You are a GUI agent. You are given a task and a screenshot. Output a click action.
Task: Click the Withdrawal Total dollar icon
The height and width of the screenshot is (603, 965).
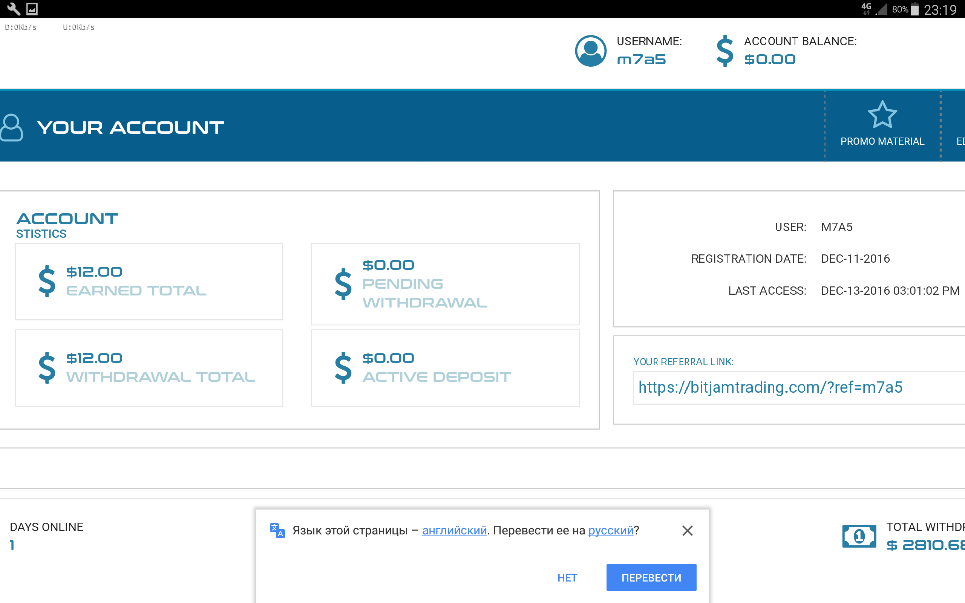(47, 368)
